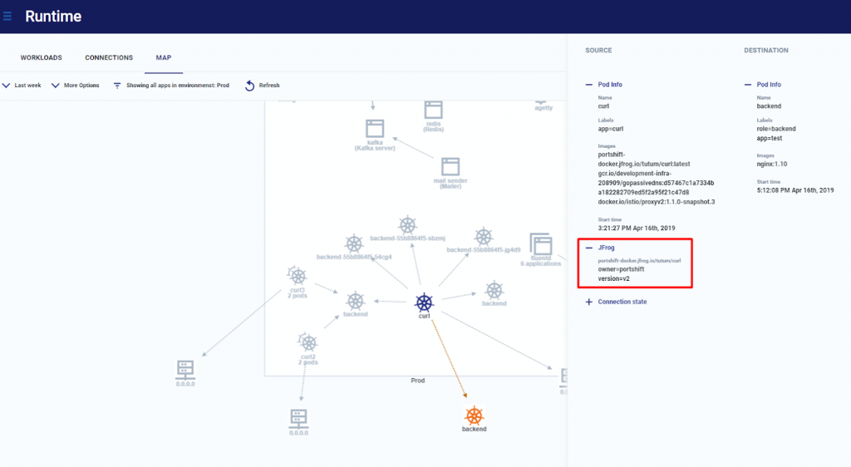This screenshot has height=467, width=851.
Task: Click the fluentd 6 applications icon
Action: (x=542, y=245)
